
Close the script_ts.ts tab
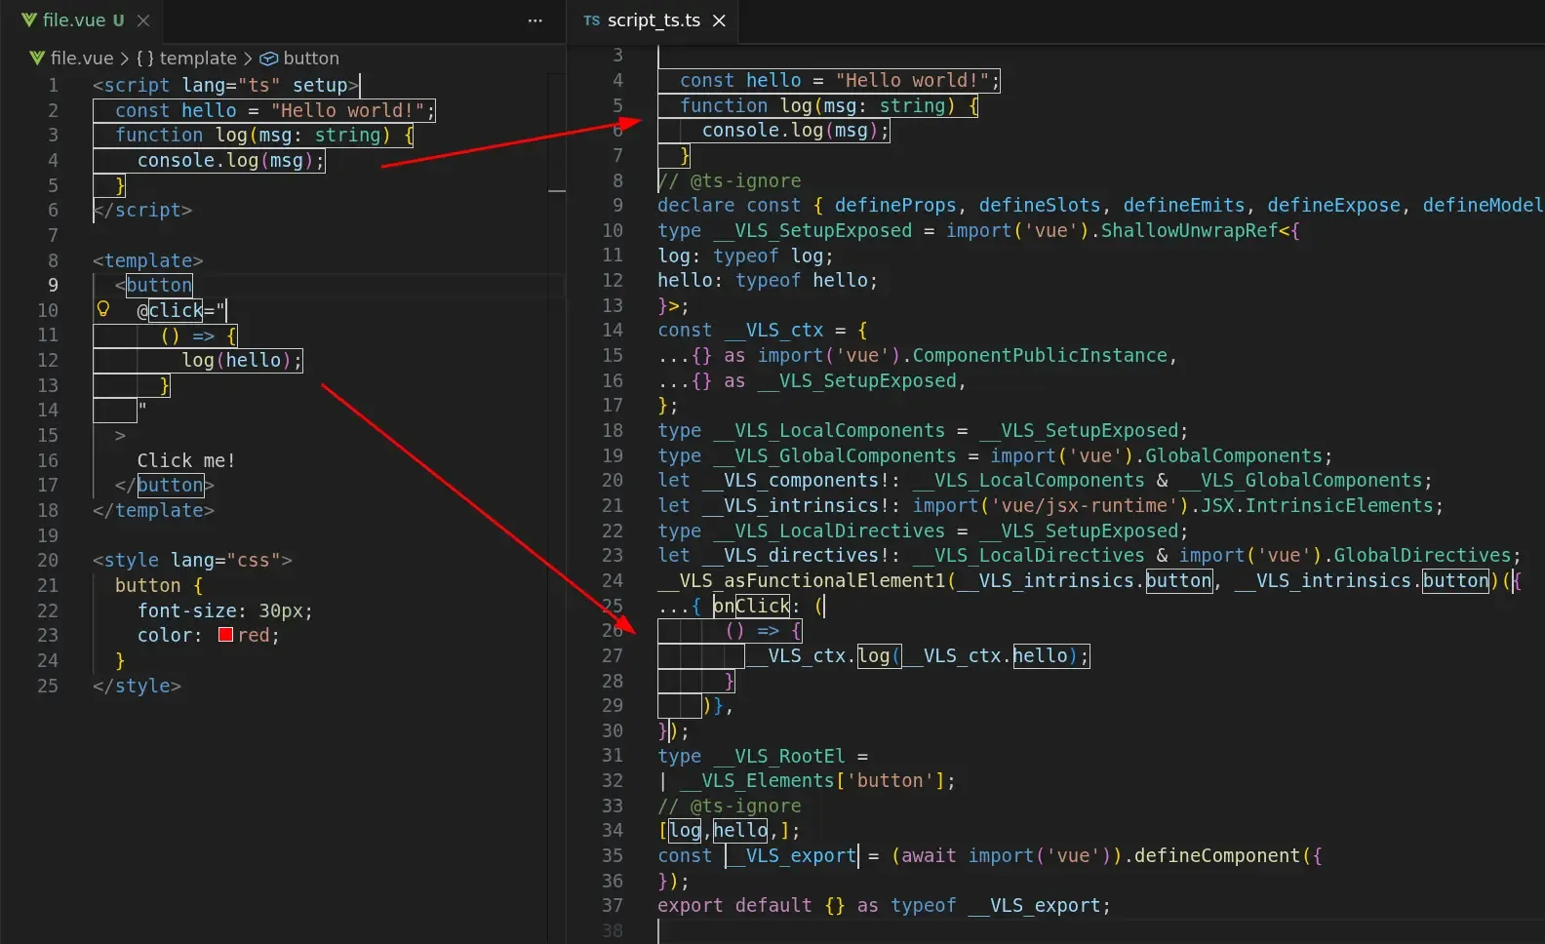click(719, 20)
